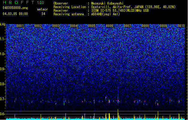Click receiver value ICOM IC-575 53.7492 MHz
The width and height of the screenshot is (188, 120).
coord(120,10)
